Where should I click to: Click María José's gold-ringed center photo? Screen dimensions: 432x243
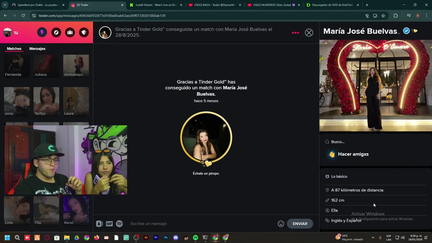[206, 137]
